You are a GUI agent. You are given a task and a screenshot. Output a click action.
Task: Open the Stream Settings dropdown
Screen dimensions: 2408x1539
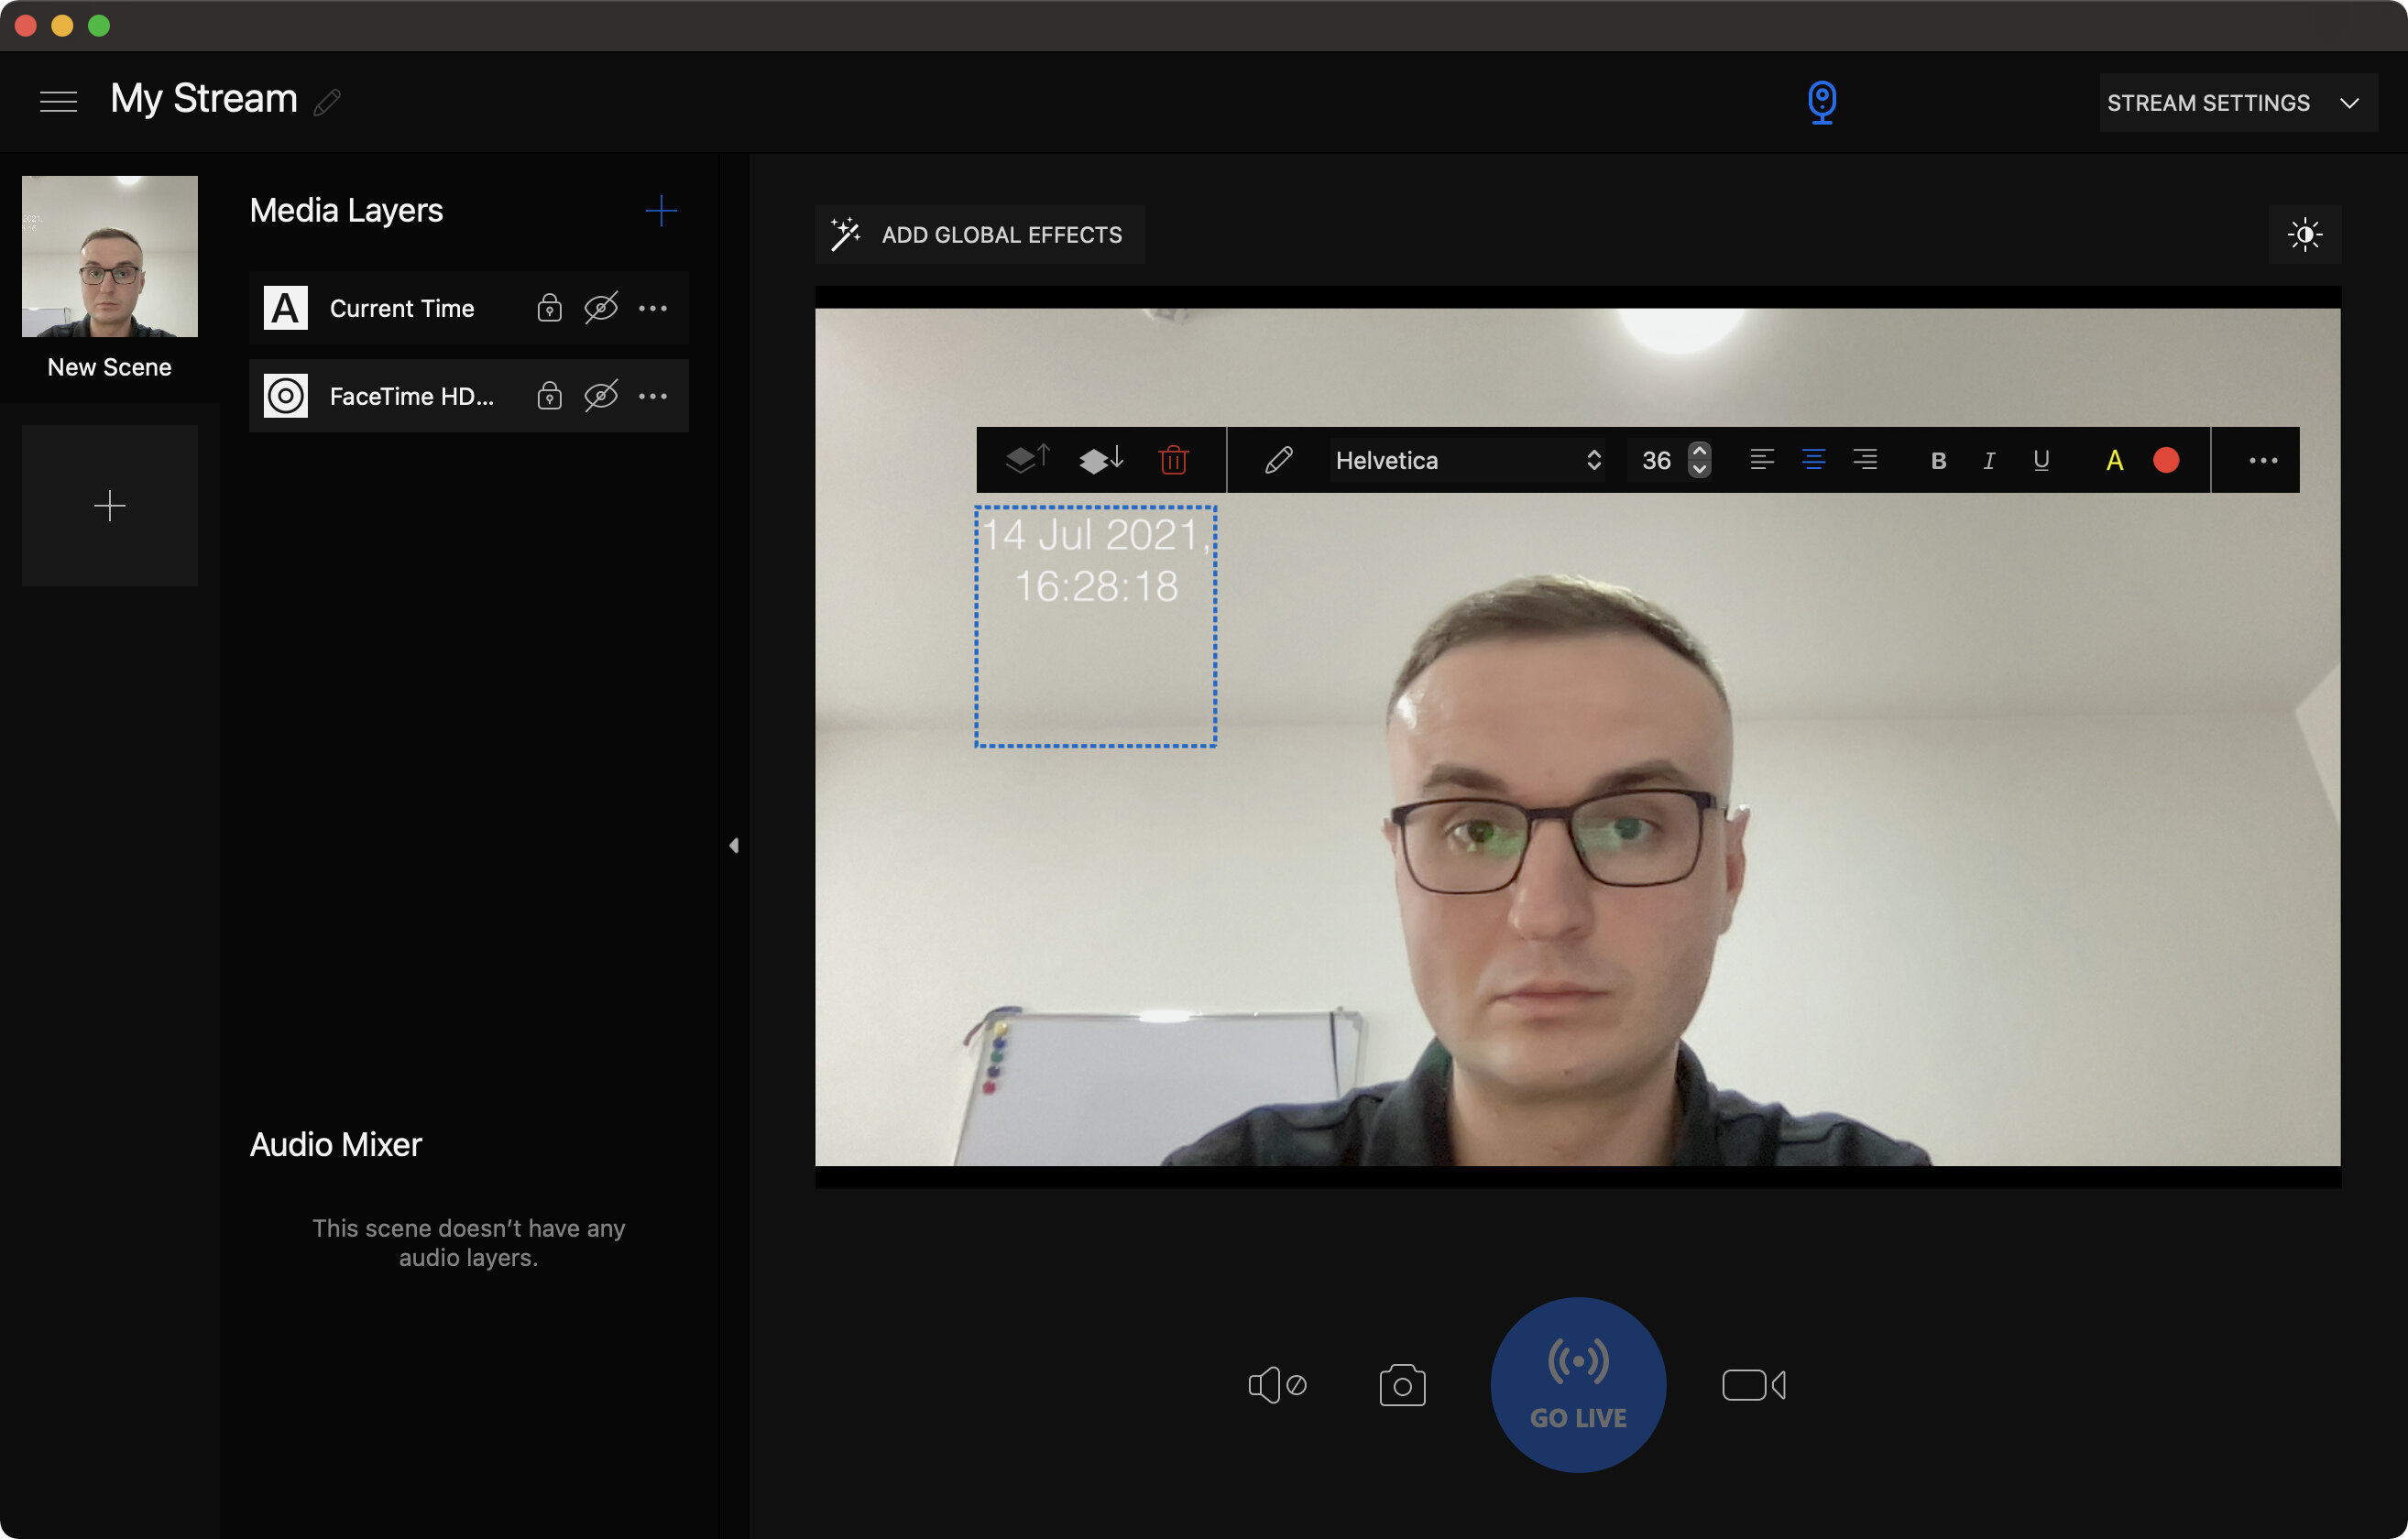point(2238,102)
